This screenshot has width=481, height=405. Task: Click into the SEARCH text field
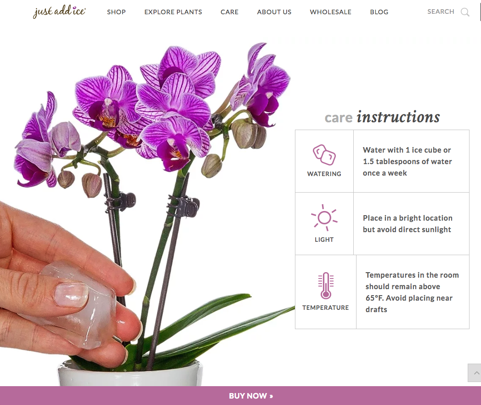click(441, 11)
